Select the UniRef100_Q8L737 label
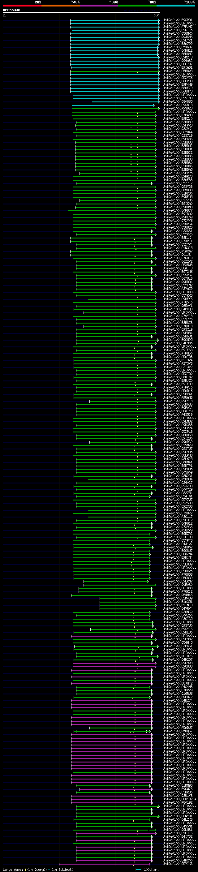The image size is (198, 872). 178,64
